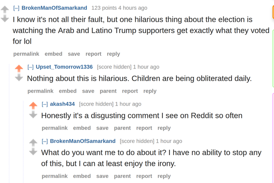Open permalink of the irony reply

[55, 176]
